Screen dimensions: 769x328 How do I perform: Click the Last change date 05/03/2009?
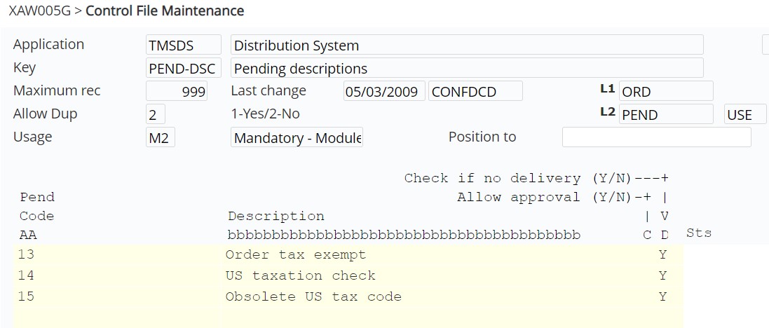point(384,91)
